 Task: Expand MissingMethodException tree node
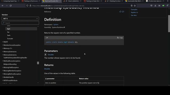coord(3,74)
